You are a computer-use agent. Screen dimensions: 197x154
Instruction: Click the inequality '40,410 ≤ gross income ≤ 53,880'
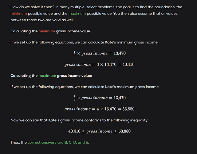(x=99, y=131)
